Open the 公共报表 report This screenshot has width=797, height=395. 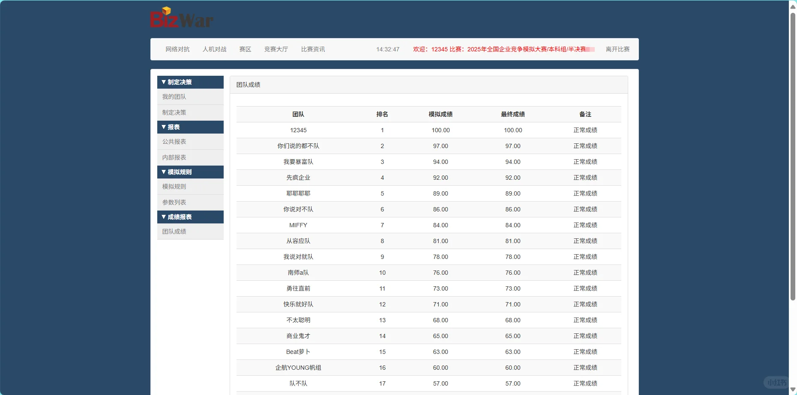(174, 141)
